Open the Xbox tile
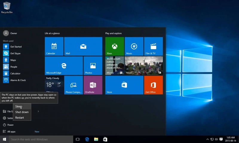The width and height of the screenshot is (239, 143). (x=115, y=46)
